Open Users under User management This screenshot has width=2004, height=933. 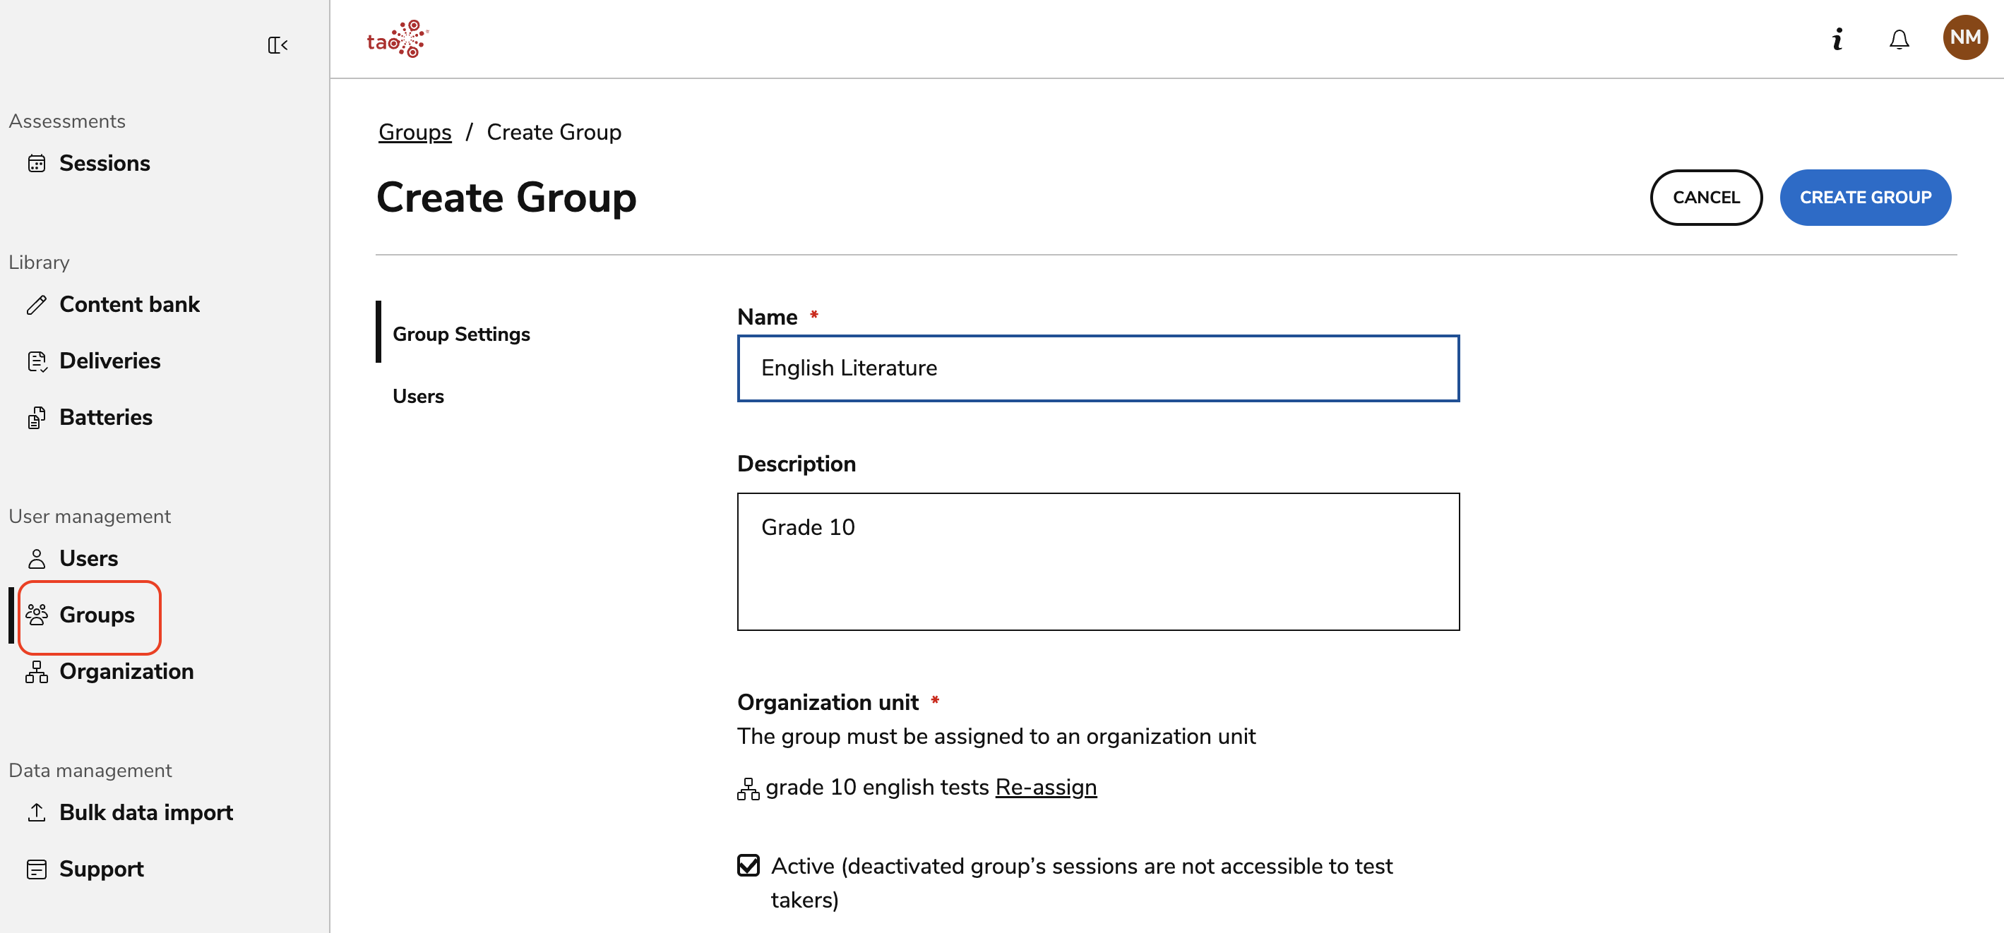point(89,558)
